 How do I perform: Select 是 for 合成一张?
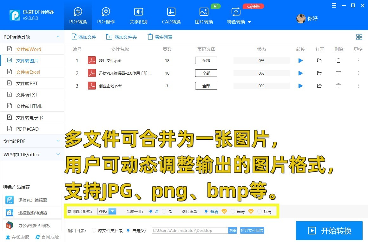tap(164, 212)
